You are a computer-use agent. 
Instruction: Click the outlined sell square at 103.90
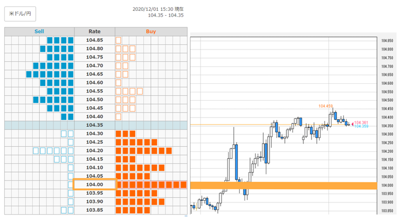pos(71,202)
